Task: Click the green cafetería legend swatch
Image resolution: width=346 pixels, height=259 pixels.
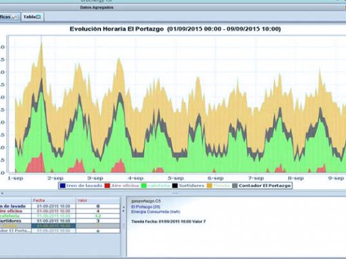Action: click(144, 186)
